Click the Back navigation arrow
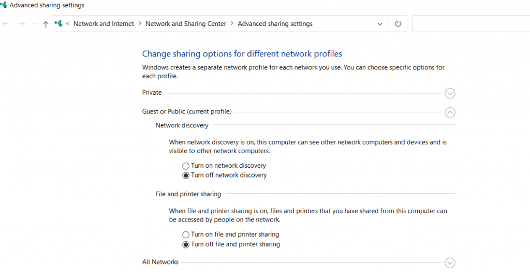Viewport: 530px width, 278px height. [5, 24]
